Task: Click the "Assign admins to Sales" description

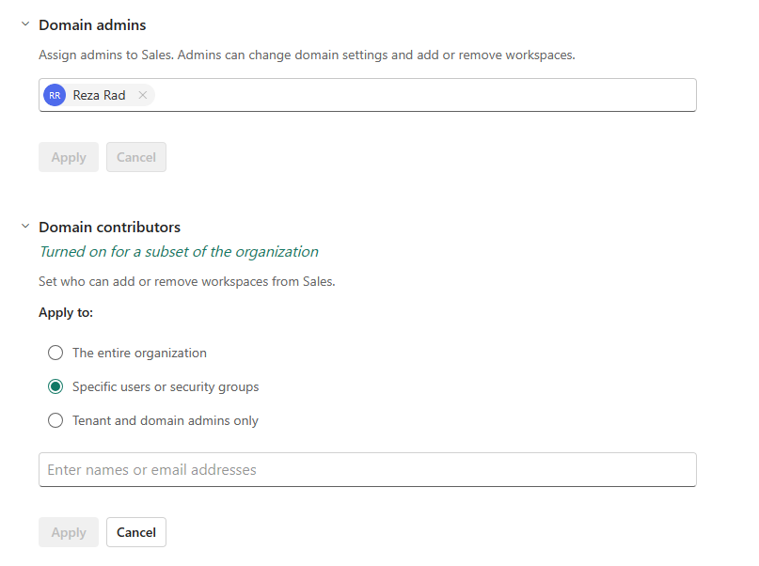Action: [x=307, y=55]
